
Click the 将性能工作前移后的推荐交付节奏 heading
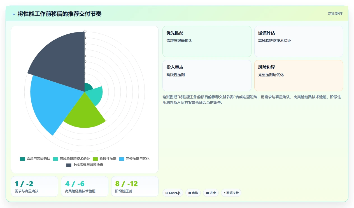[x=59, y=14]
